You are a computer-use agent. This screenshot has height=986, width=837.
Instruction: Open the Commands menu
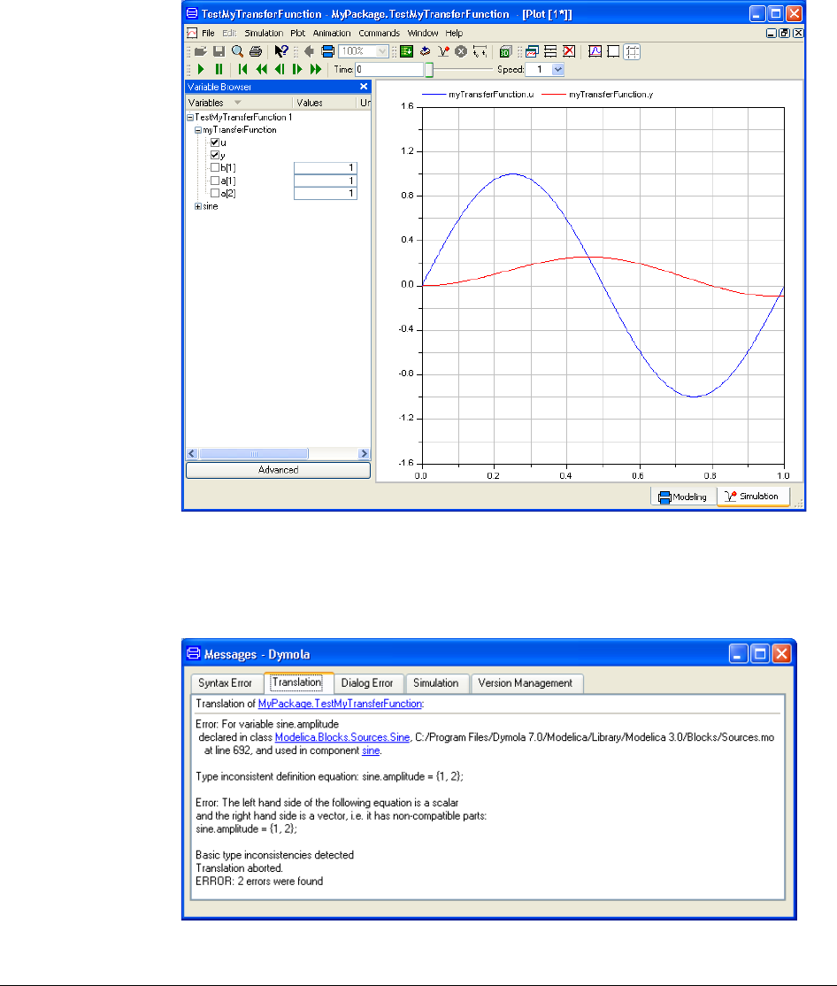point(379,34)
